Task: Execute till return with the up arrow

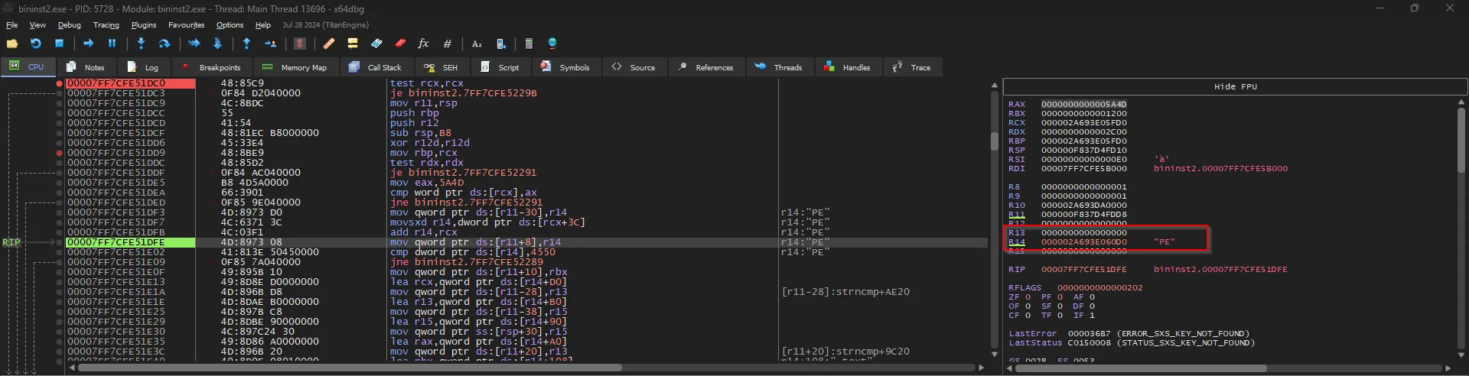Action: click(246, 44)
